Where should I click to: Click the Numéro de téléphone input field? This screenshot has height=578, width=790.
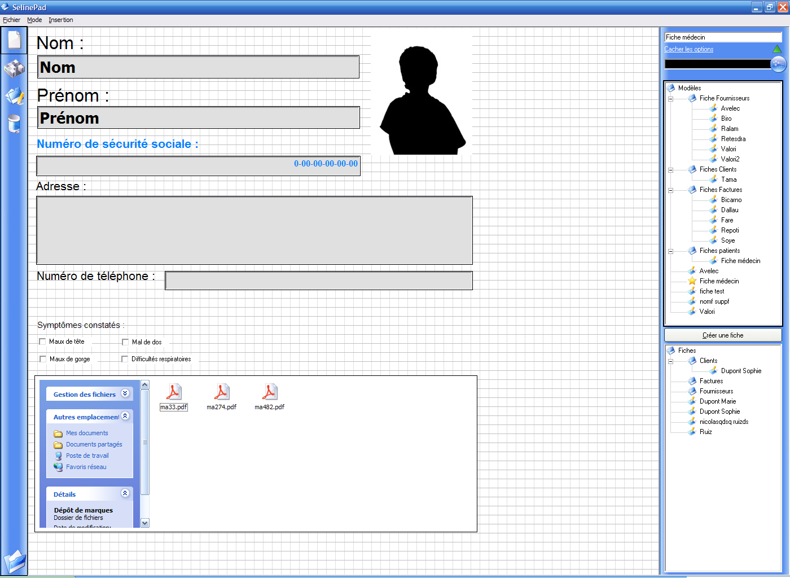point(318,281)
